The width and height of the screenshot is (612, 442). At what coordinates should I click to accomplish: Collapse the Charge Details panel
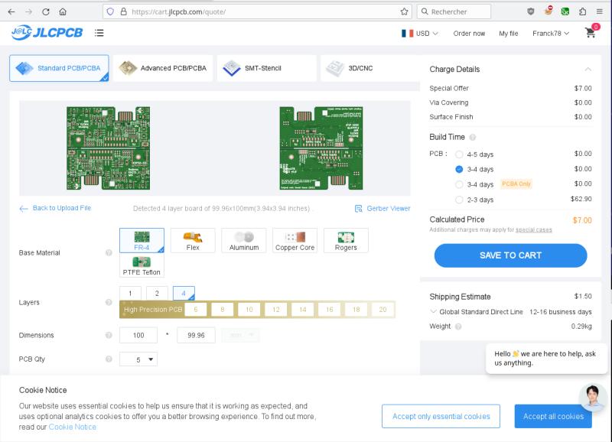(x=588, y=69)
